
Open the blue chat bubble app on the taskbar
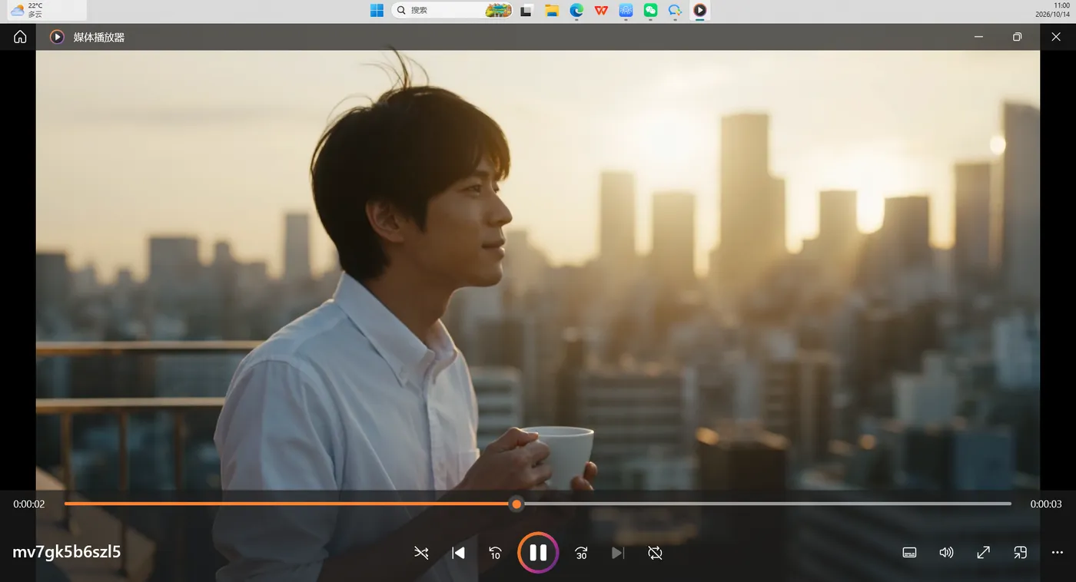click(x=675, y=11)
